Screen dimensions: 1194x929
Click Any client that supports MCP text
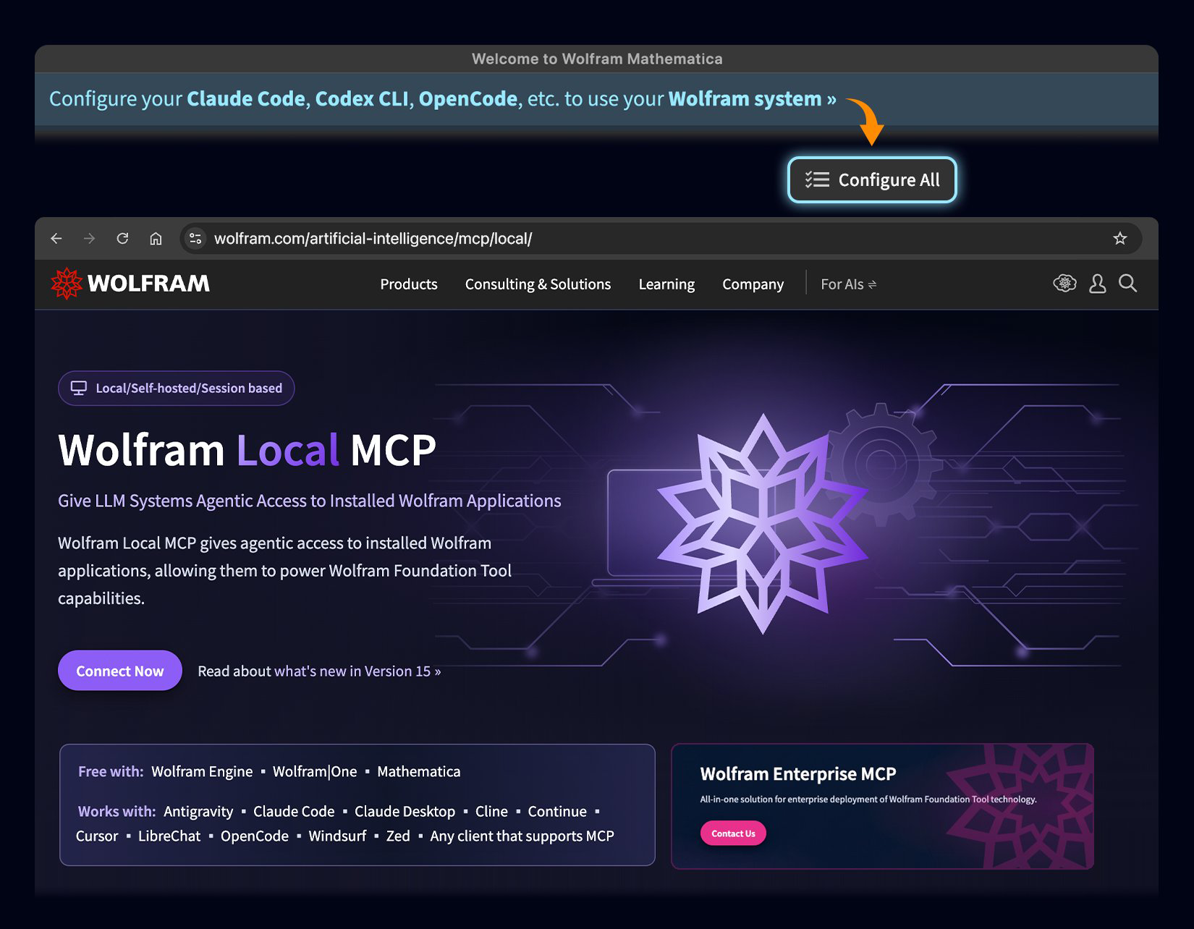tap(522, 836)
